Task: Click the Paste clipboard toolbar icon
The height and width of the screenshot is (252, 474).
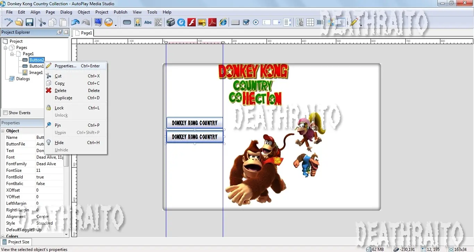Action: [63, 23]
